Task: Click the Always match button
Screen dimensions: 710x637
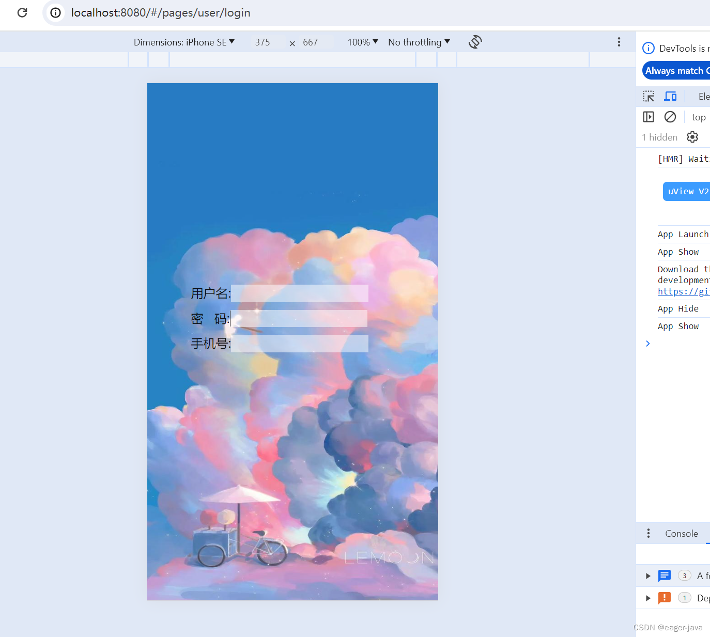Action: 676,70
